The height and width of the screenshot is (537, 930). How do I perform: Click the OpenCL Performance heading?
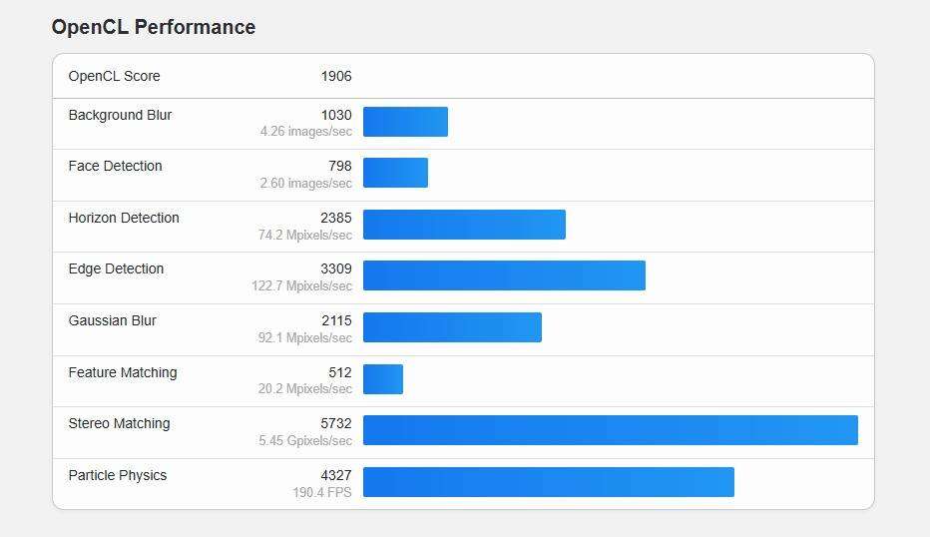click(154, 27)
